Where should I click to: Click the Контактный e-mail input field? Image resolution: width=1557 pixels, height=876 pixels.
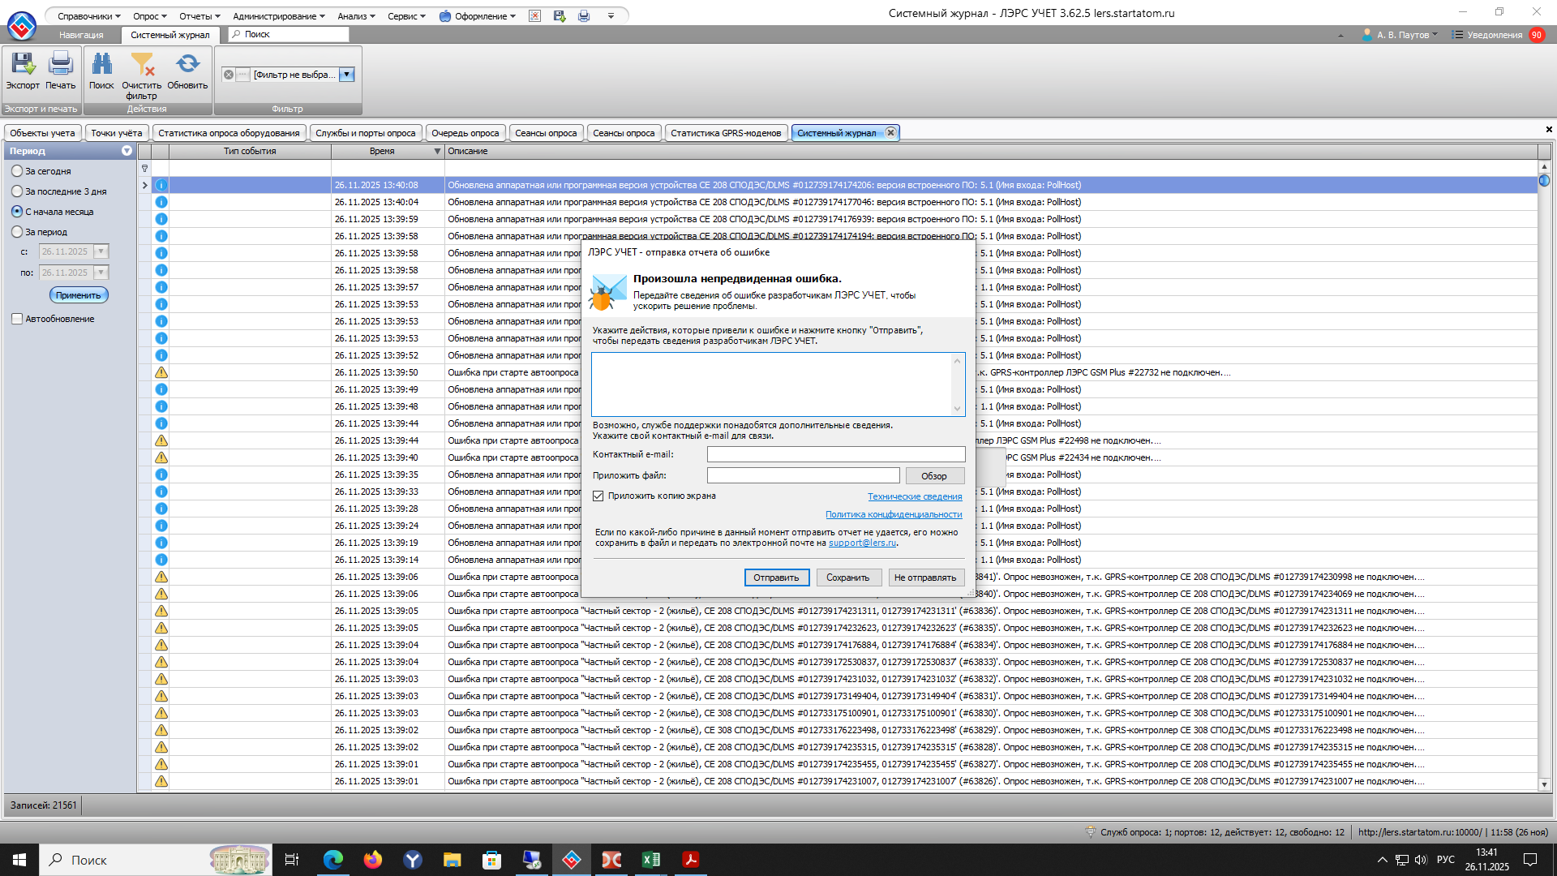835,454
